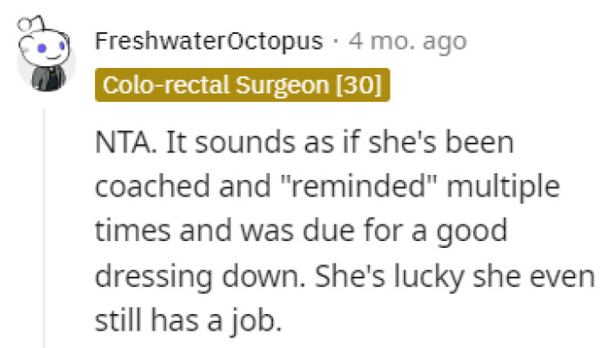Click the '4 mo. ago' timestamp
This screenshot has height=348, width=609.
pos(407,41)
